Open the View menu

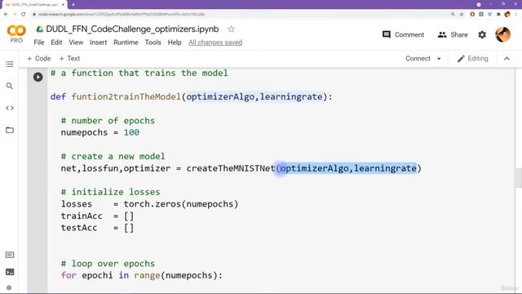click(x=76, y=42)
